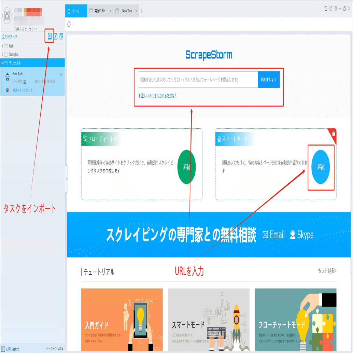Open the gift icon at top right
Screen dimensions: 353x353
pos(326,8)
